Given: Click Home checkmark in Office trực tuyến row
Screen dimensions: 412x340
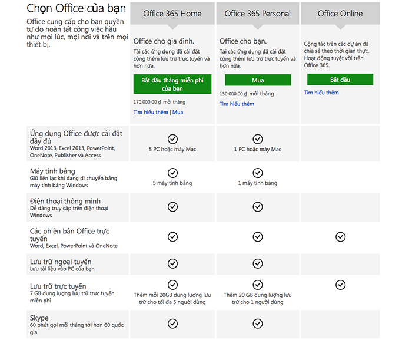Looking at the screenshot, I should (172, 237).
